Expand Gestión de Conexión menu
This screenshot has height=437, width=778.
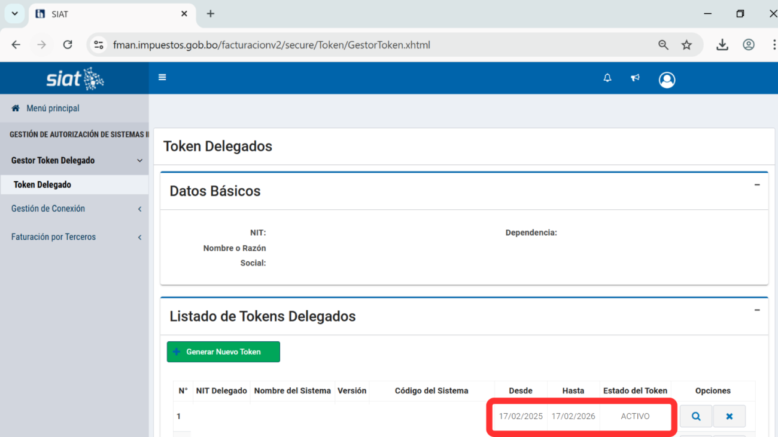(x=48, y=209)
